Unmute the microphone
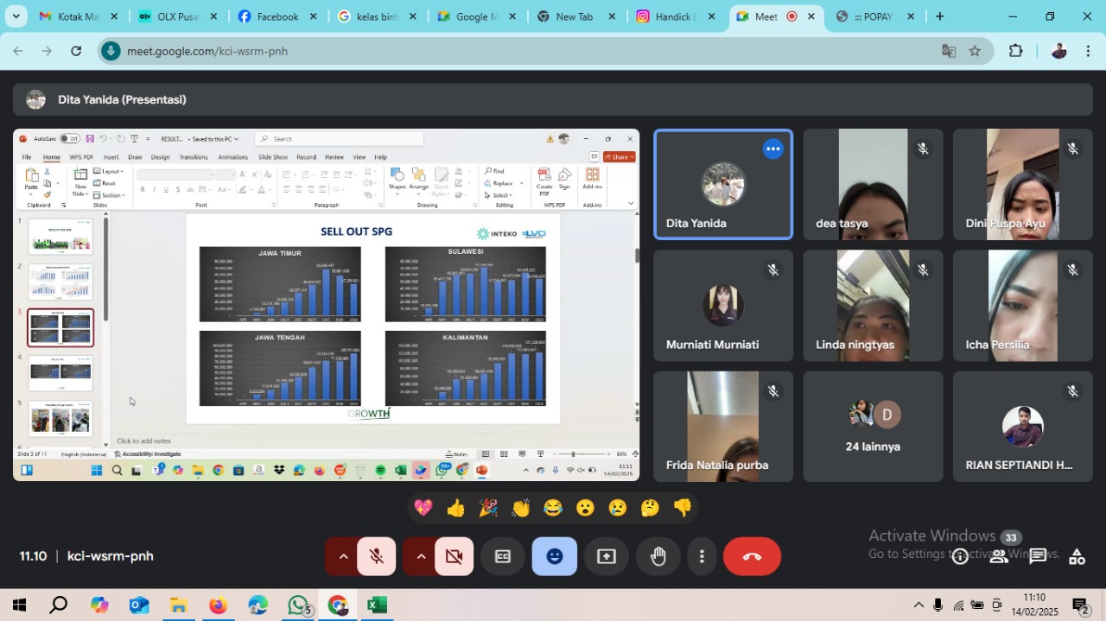The width and height of the screenshot is (1106, 621). tap(376, 556)
